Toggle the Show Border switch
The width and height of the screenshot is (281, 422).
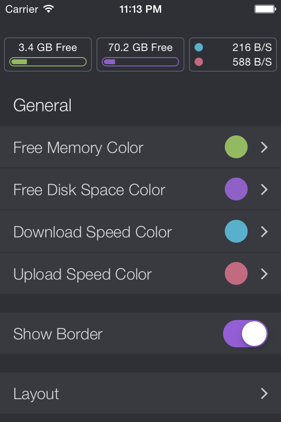245,334
